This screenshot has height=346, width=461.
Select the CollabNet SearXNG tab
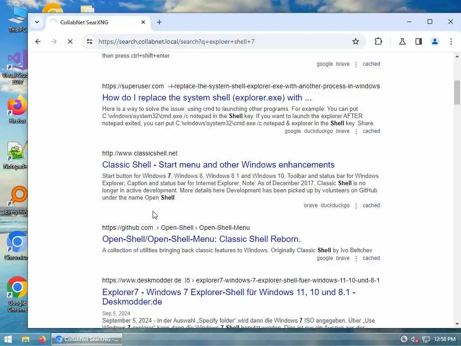coord(98,23)
